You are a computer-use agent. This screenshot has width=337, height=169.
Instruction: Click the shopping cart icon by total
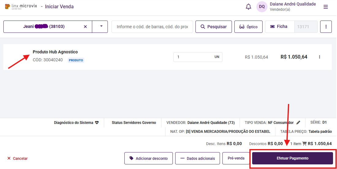(304, 144)
